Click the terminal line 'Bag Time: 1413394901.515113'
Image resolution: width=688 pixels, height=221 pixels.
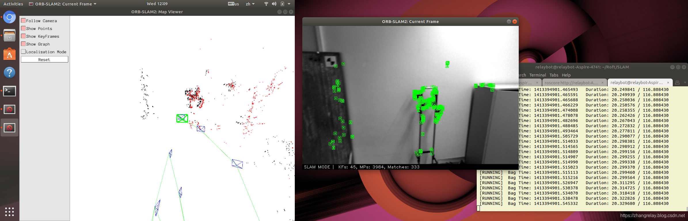(543, 172)
